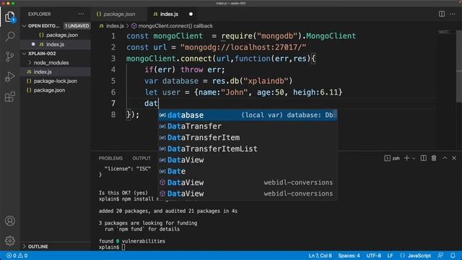Open editor more actions ellipsis
The width and height of the screenshot is (462, 260).
[x=453, y=14]
